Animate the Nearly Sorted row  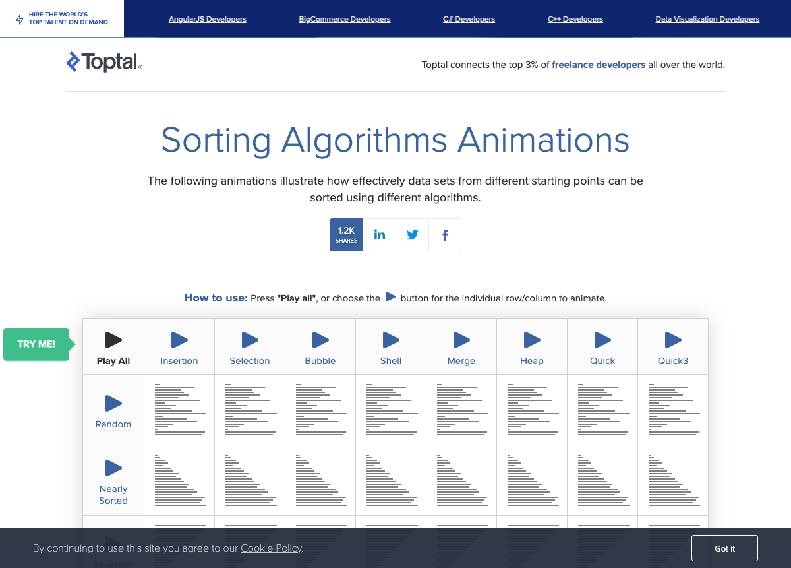[113, 469]
